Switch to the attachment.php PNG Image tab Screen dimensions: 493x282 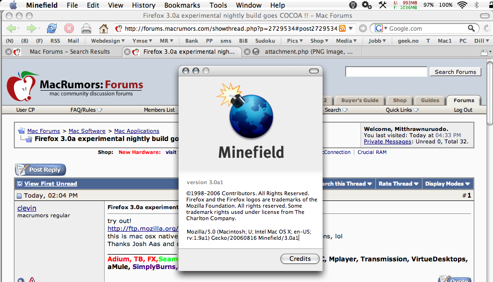(309, 52)
